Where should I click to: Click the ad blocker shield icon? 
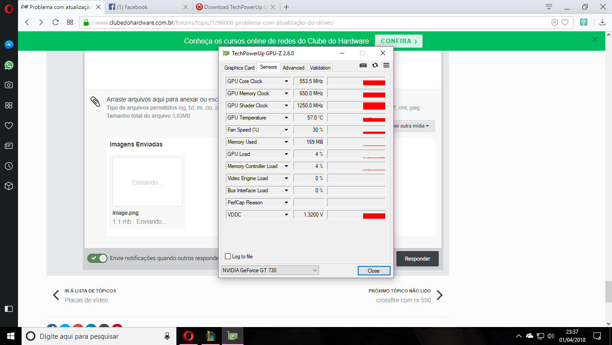pyautogui.click(x=554, y=22)
